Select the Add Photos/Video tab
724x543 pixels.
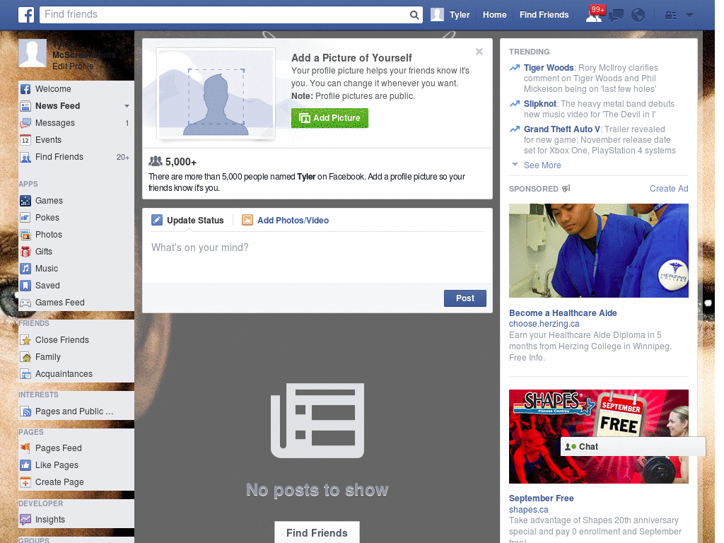(286, 221)
